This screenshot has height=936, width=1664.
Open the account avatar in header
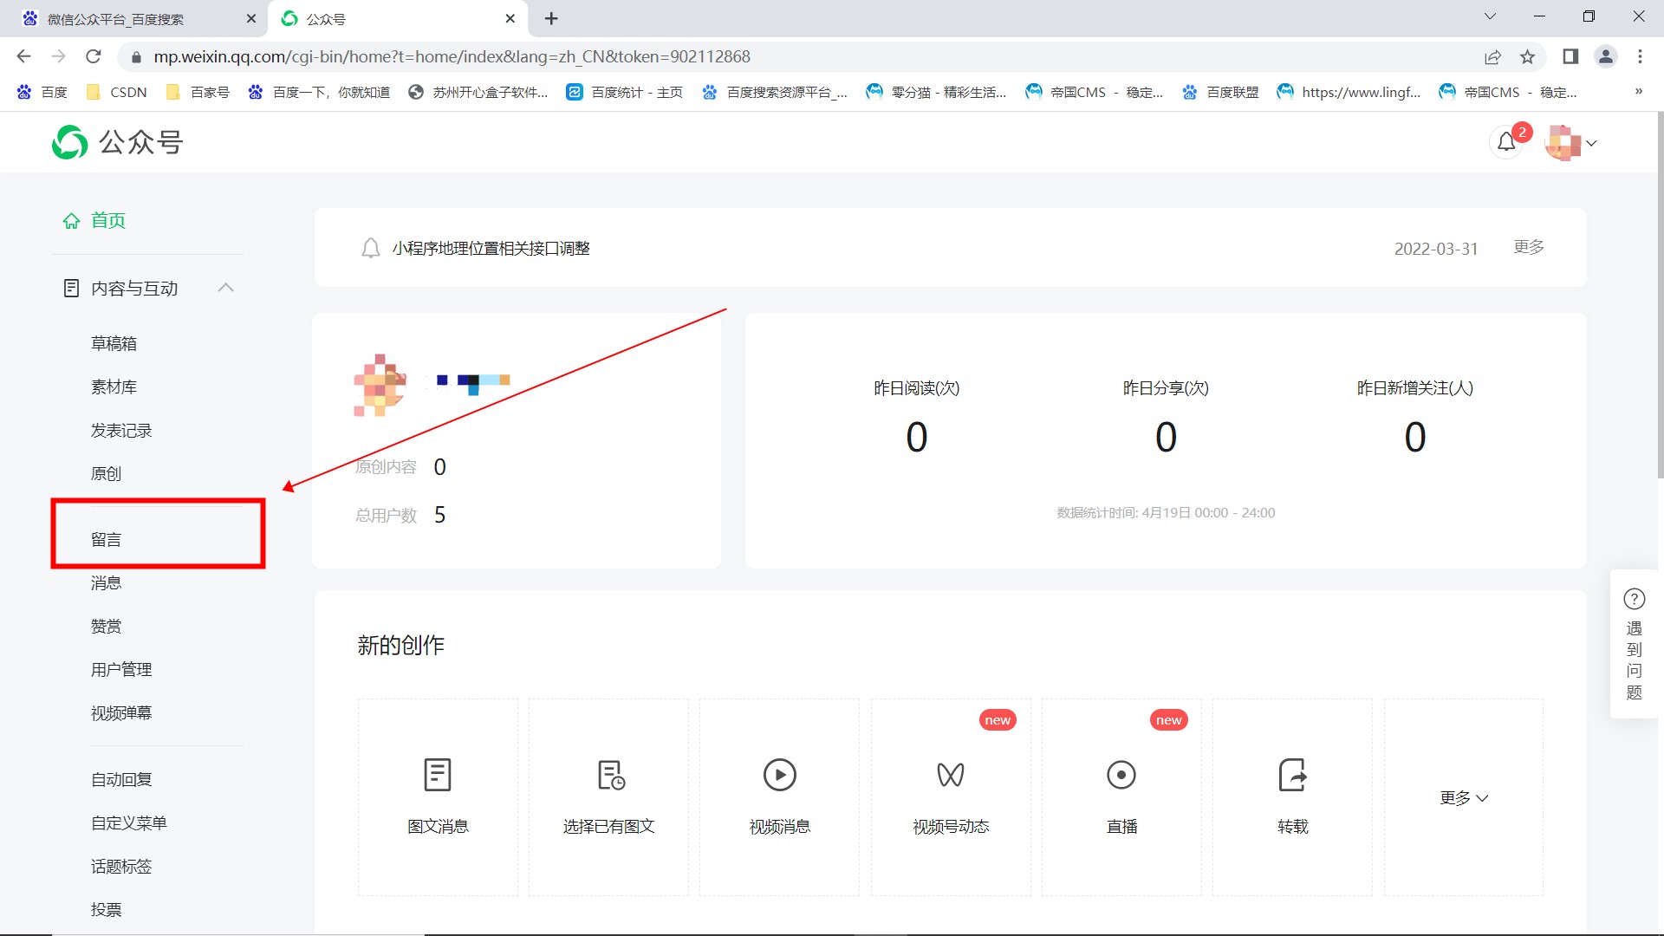[x=1563, y=143]
